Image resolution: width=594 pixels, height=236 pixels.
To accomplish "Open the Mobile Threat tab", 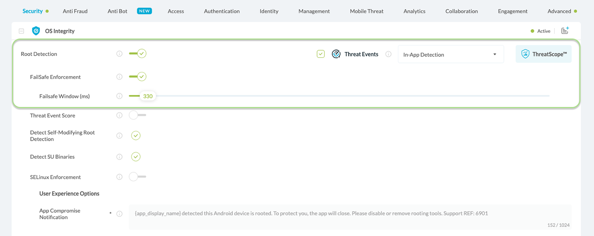I will [366, 11].
